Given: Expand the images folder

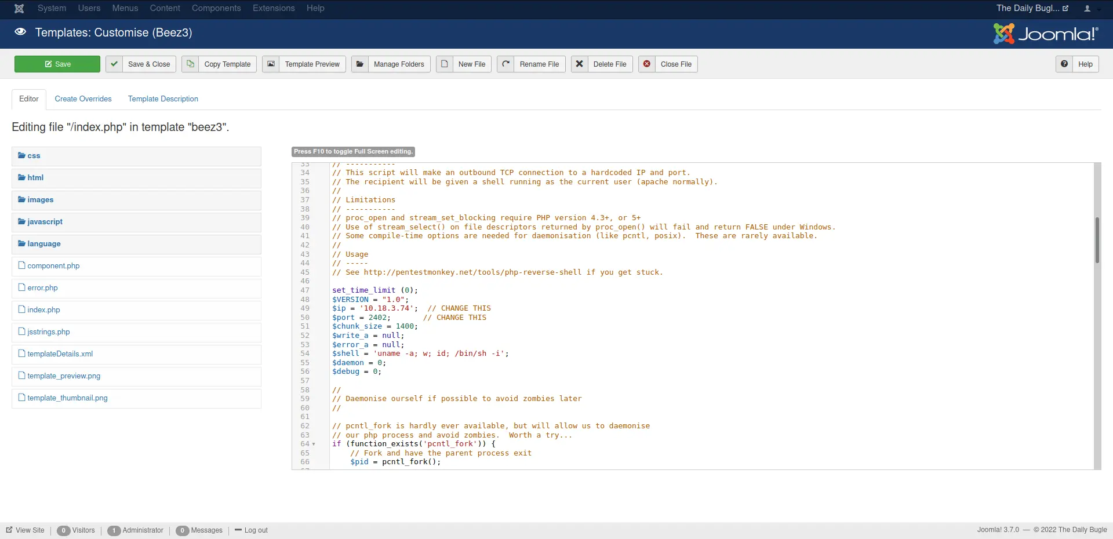Looking at the screenshot, I should [136, 200].
